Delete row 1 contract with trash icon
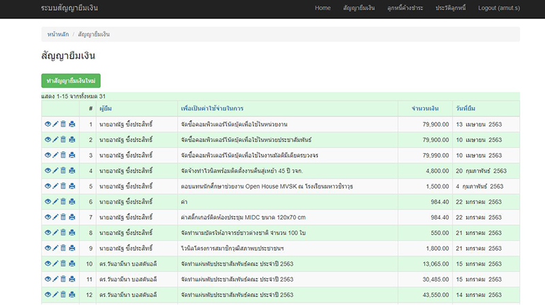 tap(63, 124)
